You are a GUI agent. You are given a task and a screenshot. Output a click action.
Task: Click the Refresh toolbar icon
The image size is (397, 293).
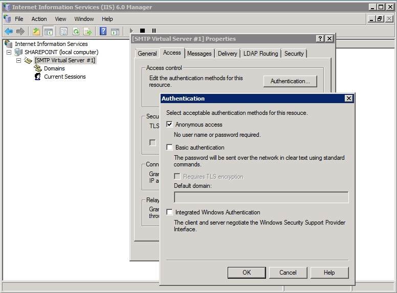click(x=76, y=31)
